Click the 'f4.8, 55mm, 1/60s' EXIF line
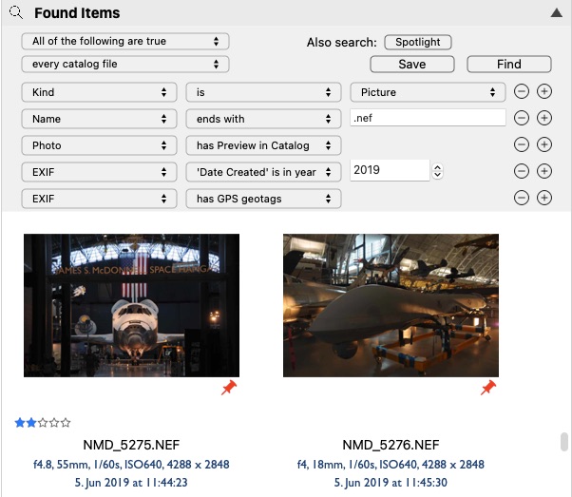The width and height of the screenshot is (572, 497). tap(131, 465)
